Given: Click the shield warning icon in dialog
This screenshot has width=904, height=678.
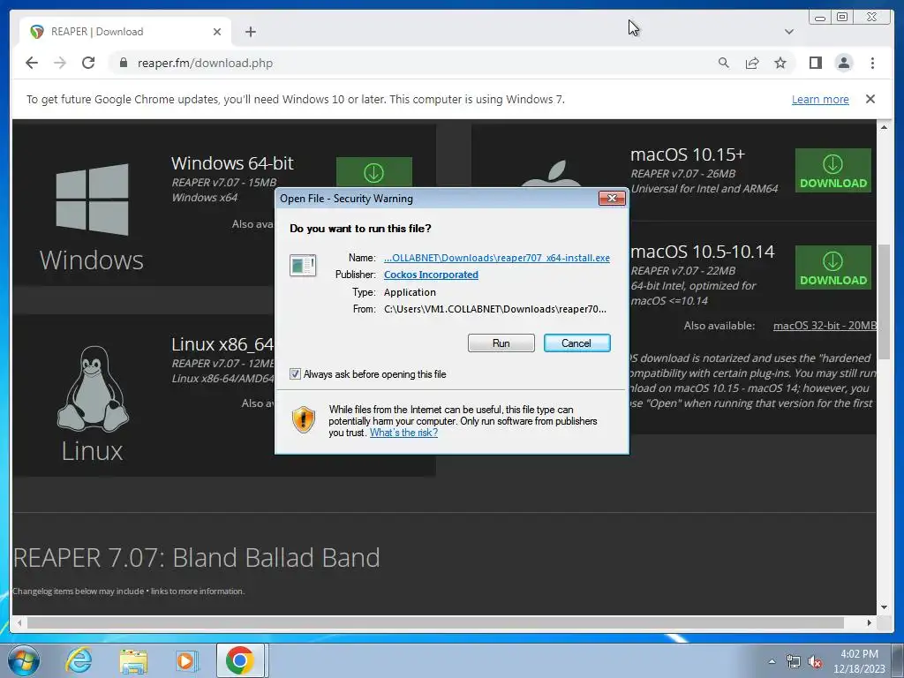Looking at the screenshot, I should pos(304,419).
